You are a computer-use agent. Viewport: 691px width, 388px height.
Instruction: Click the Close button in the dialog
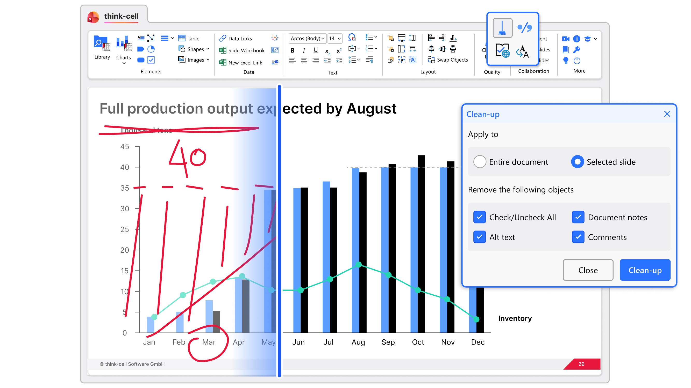coord(588,270)
